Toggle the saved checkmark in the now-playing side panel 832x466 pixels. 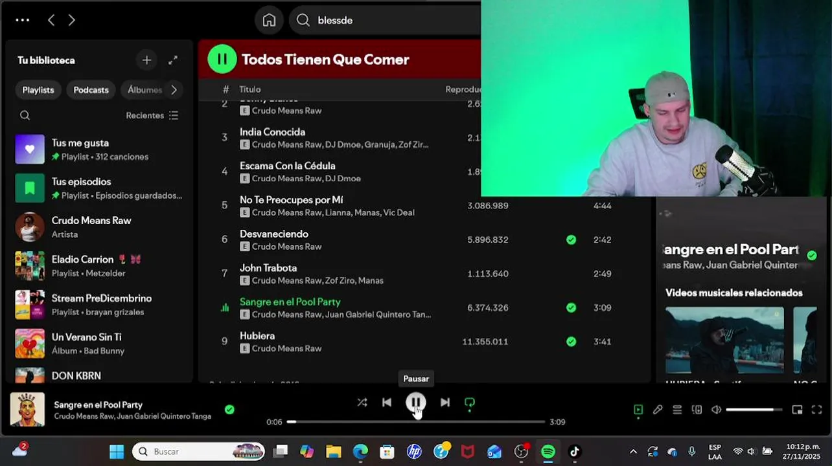click(x=812, y=256)
